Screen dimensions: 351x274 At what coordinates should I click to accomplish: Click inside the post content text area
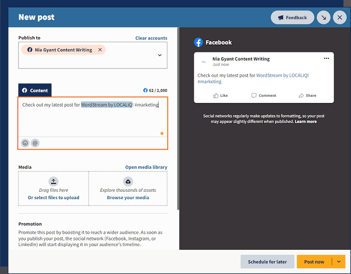coord(93,117)
